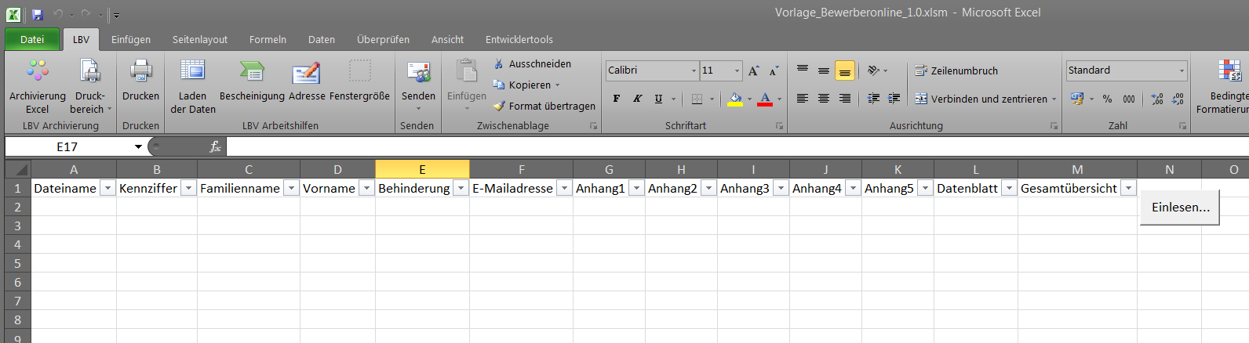Viewport: 1249px width, 343px height.
Task: Open filter dropdown for Gesamtübersicht
Action: click(x=1128, y=188)
